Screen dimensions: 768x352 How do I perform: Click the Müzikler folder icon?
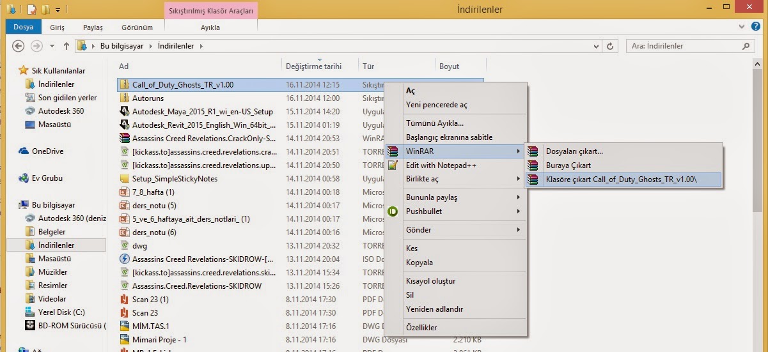click(x=29, y=272)
